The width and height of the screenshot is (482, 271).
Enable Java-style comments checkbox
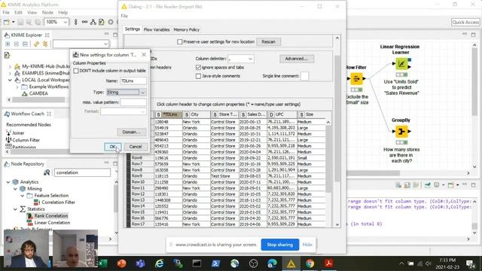(198, 76)
